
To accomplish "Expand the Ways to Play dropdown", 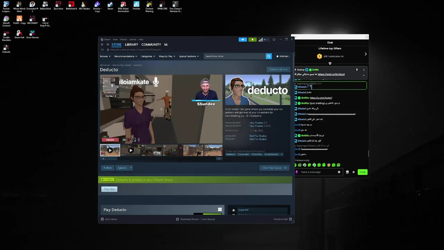I will pos(167,56).
